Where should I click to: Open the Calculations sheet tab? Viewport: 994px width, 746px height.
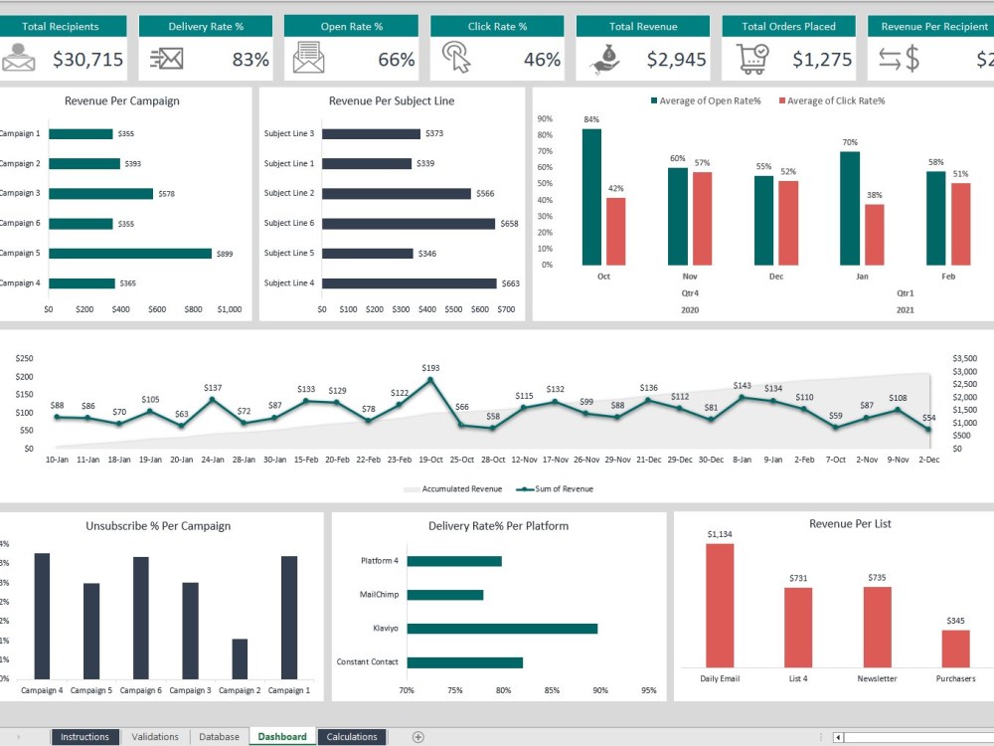(x=352, y=736)
